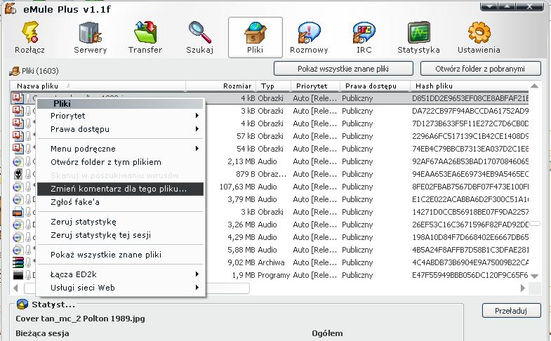Click image icon in the 3 kB DA722CB9 row
Screen dimensions: 551x341
[18, 111]
